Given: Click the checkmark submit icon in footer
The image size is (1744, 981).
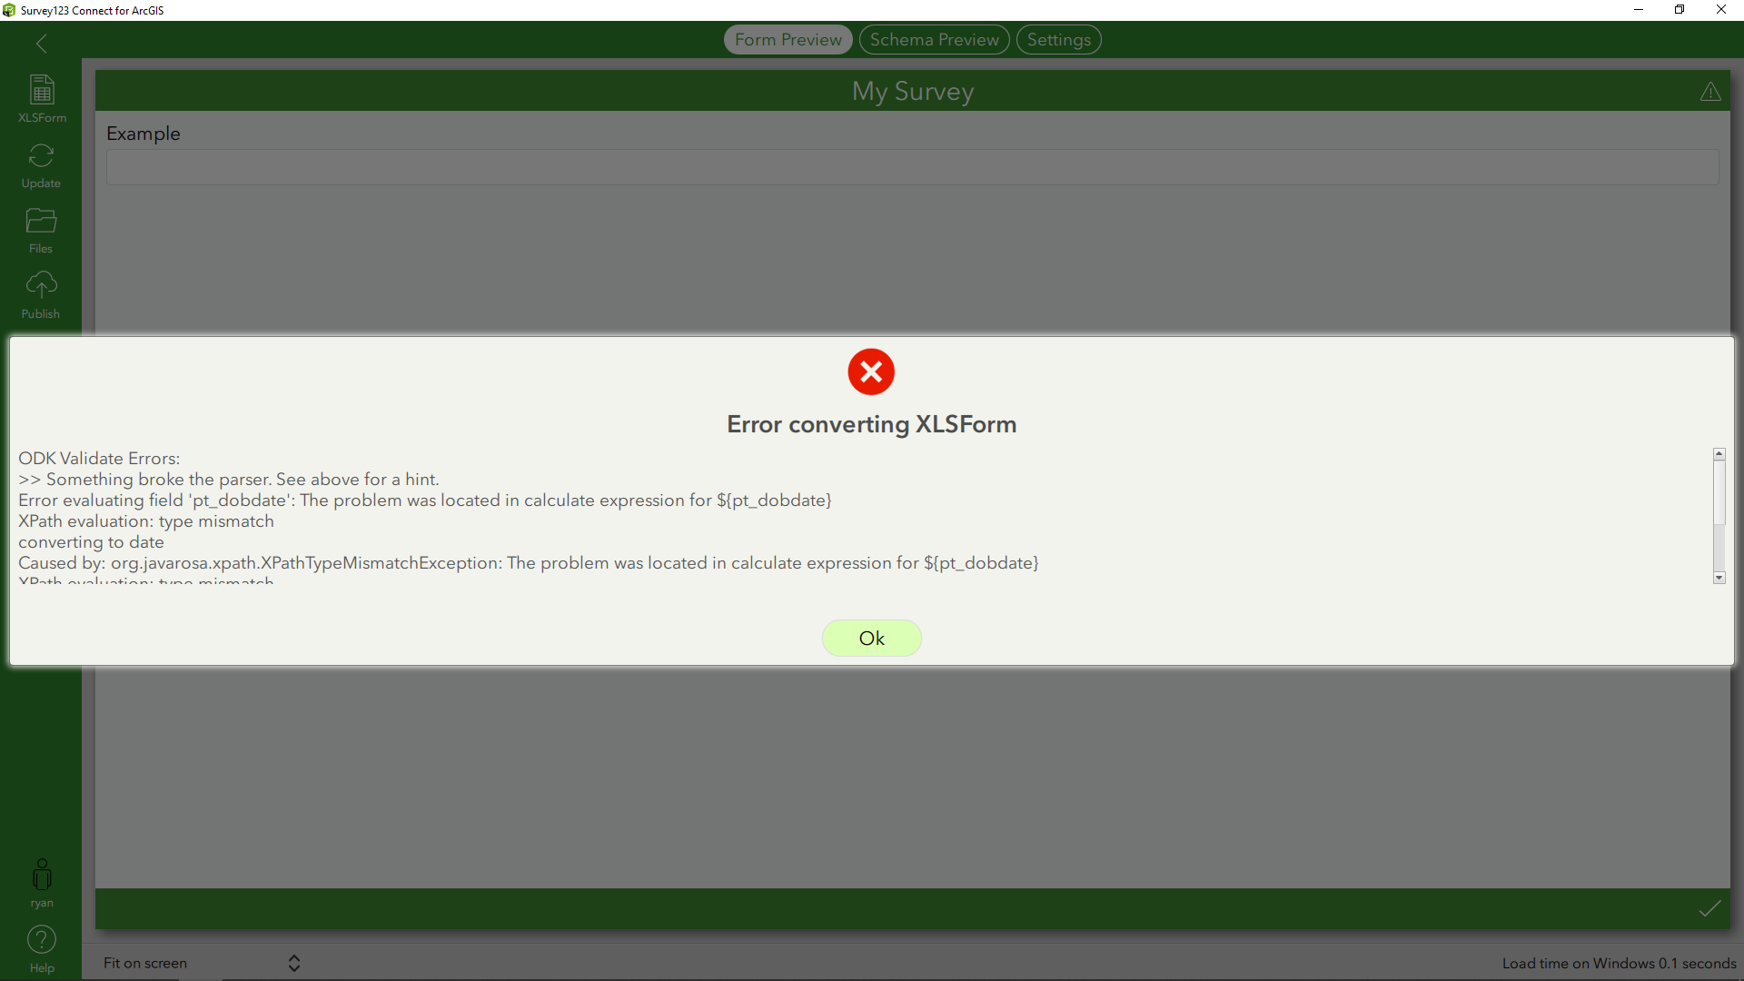Looking at the screenshot, I should (1709, 908).
